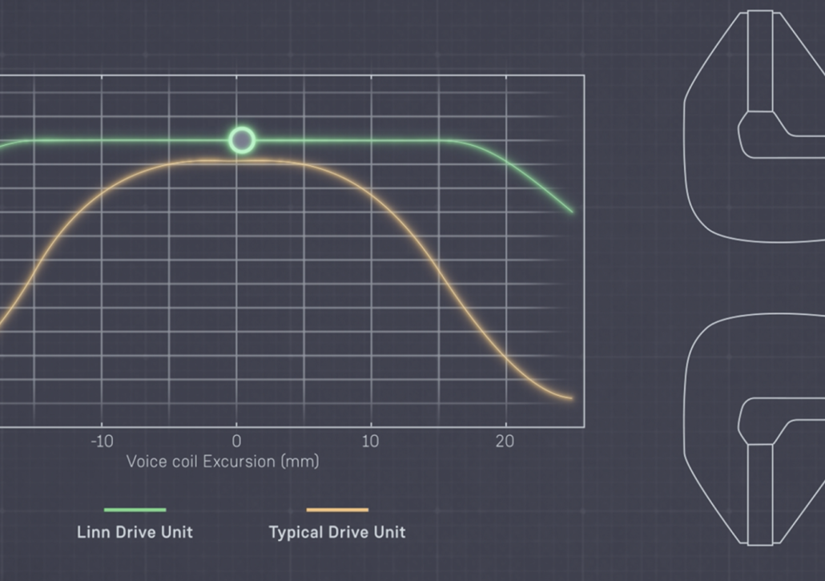Click the right end of the orange curve
The image size is (825, 581).
(x=569, y=397)
